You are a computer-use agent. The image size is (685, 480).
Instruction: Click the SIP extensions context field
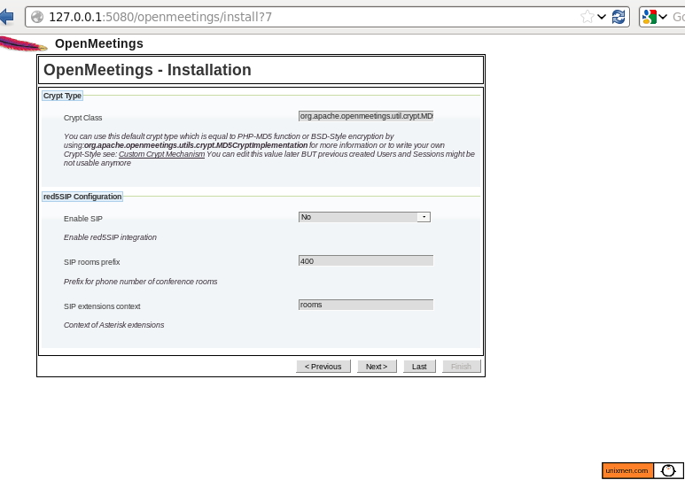pos(366,305)
